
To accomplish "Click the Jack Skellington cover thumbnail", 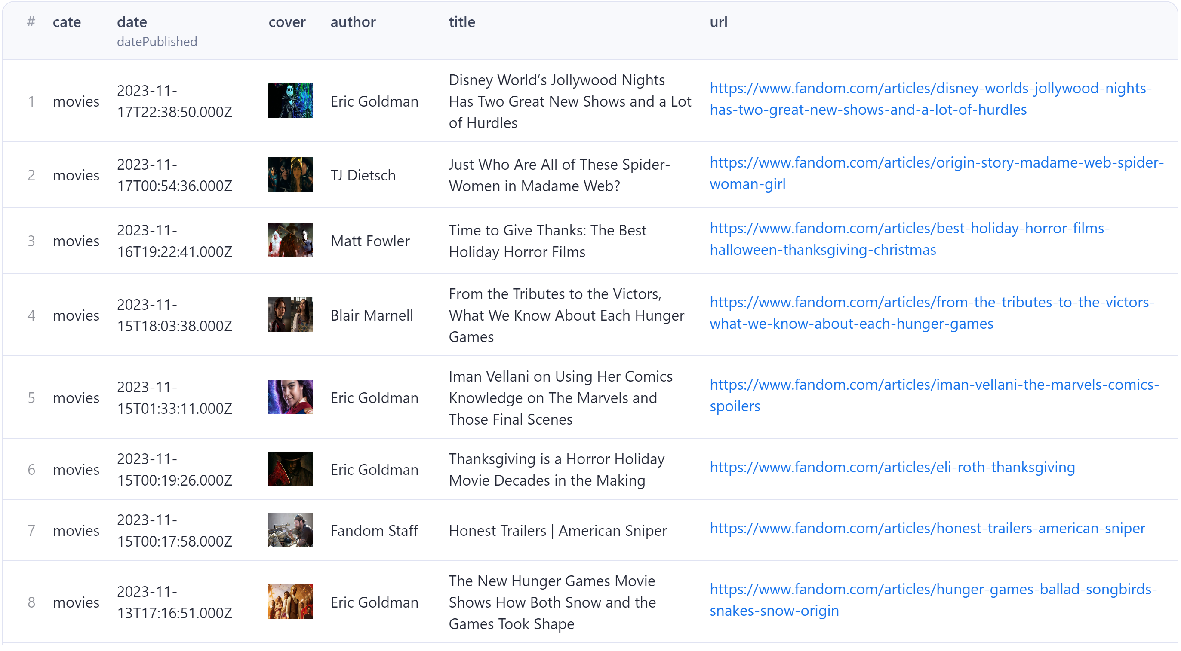I will pos(290,101).
